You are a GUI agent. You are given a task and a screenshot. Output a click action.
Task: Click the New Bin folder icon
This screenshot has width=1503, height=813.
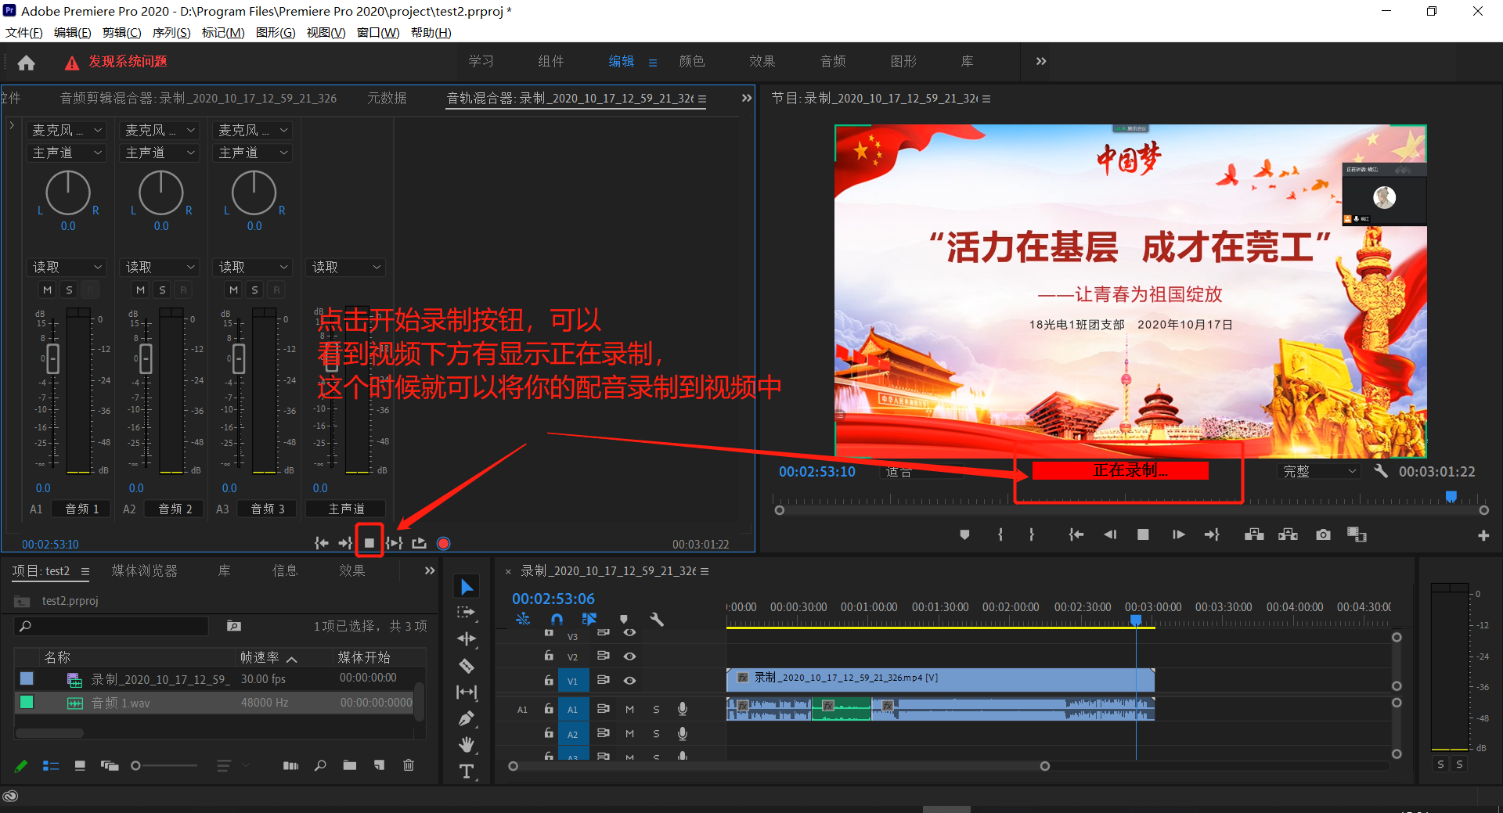[349, 765]
